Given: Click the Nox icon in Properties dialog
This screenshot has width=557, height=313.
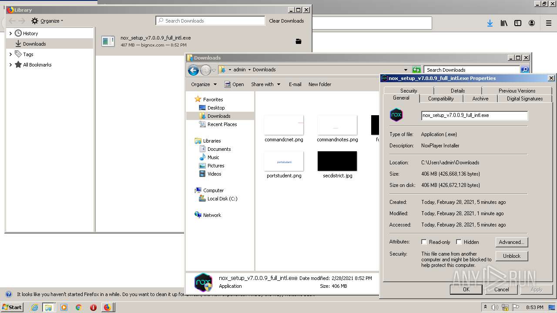Looking at the screenshot, I should [x=396, y=115].
